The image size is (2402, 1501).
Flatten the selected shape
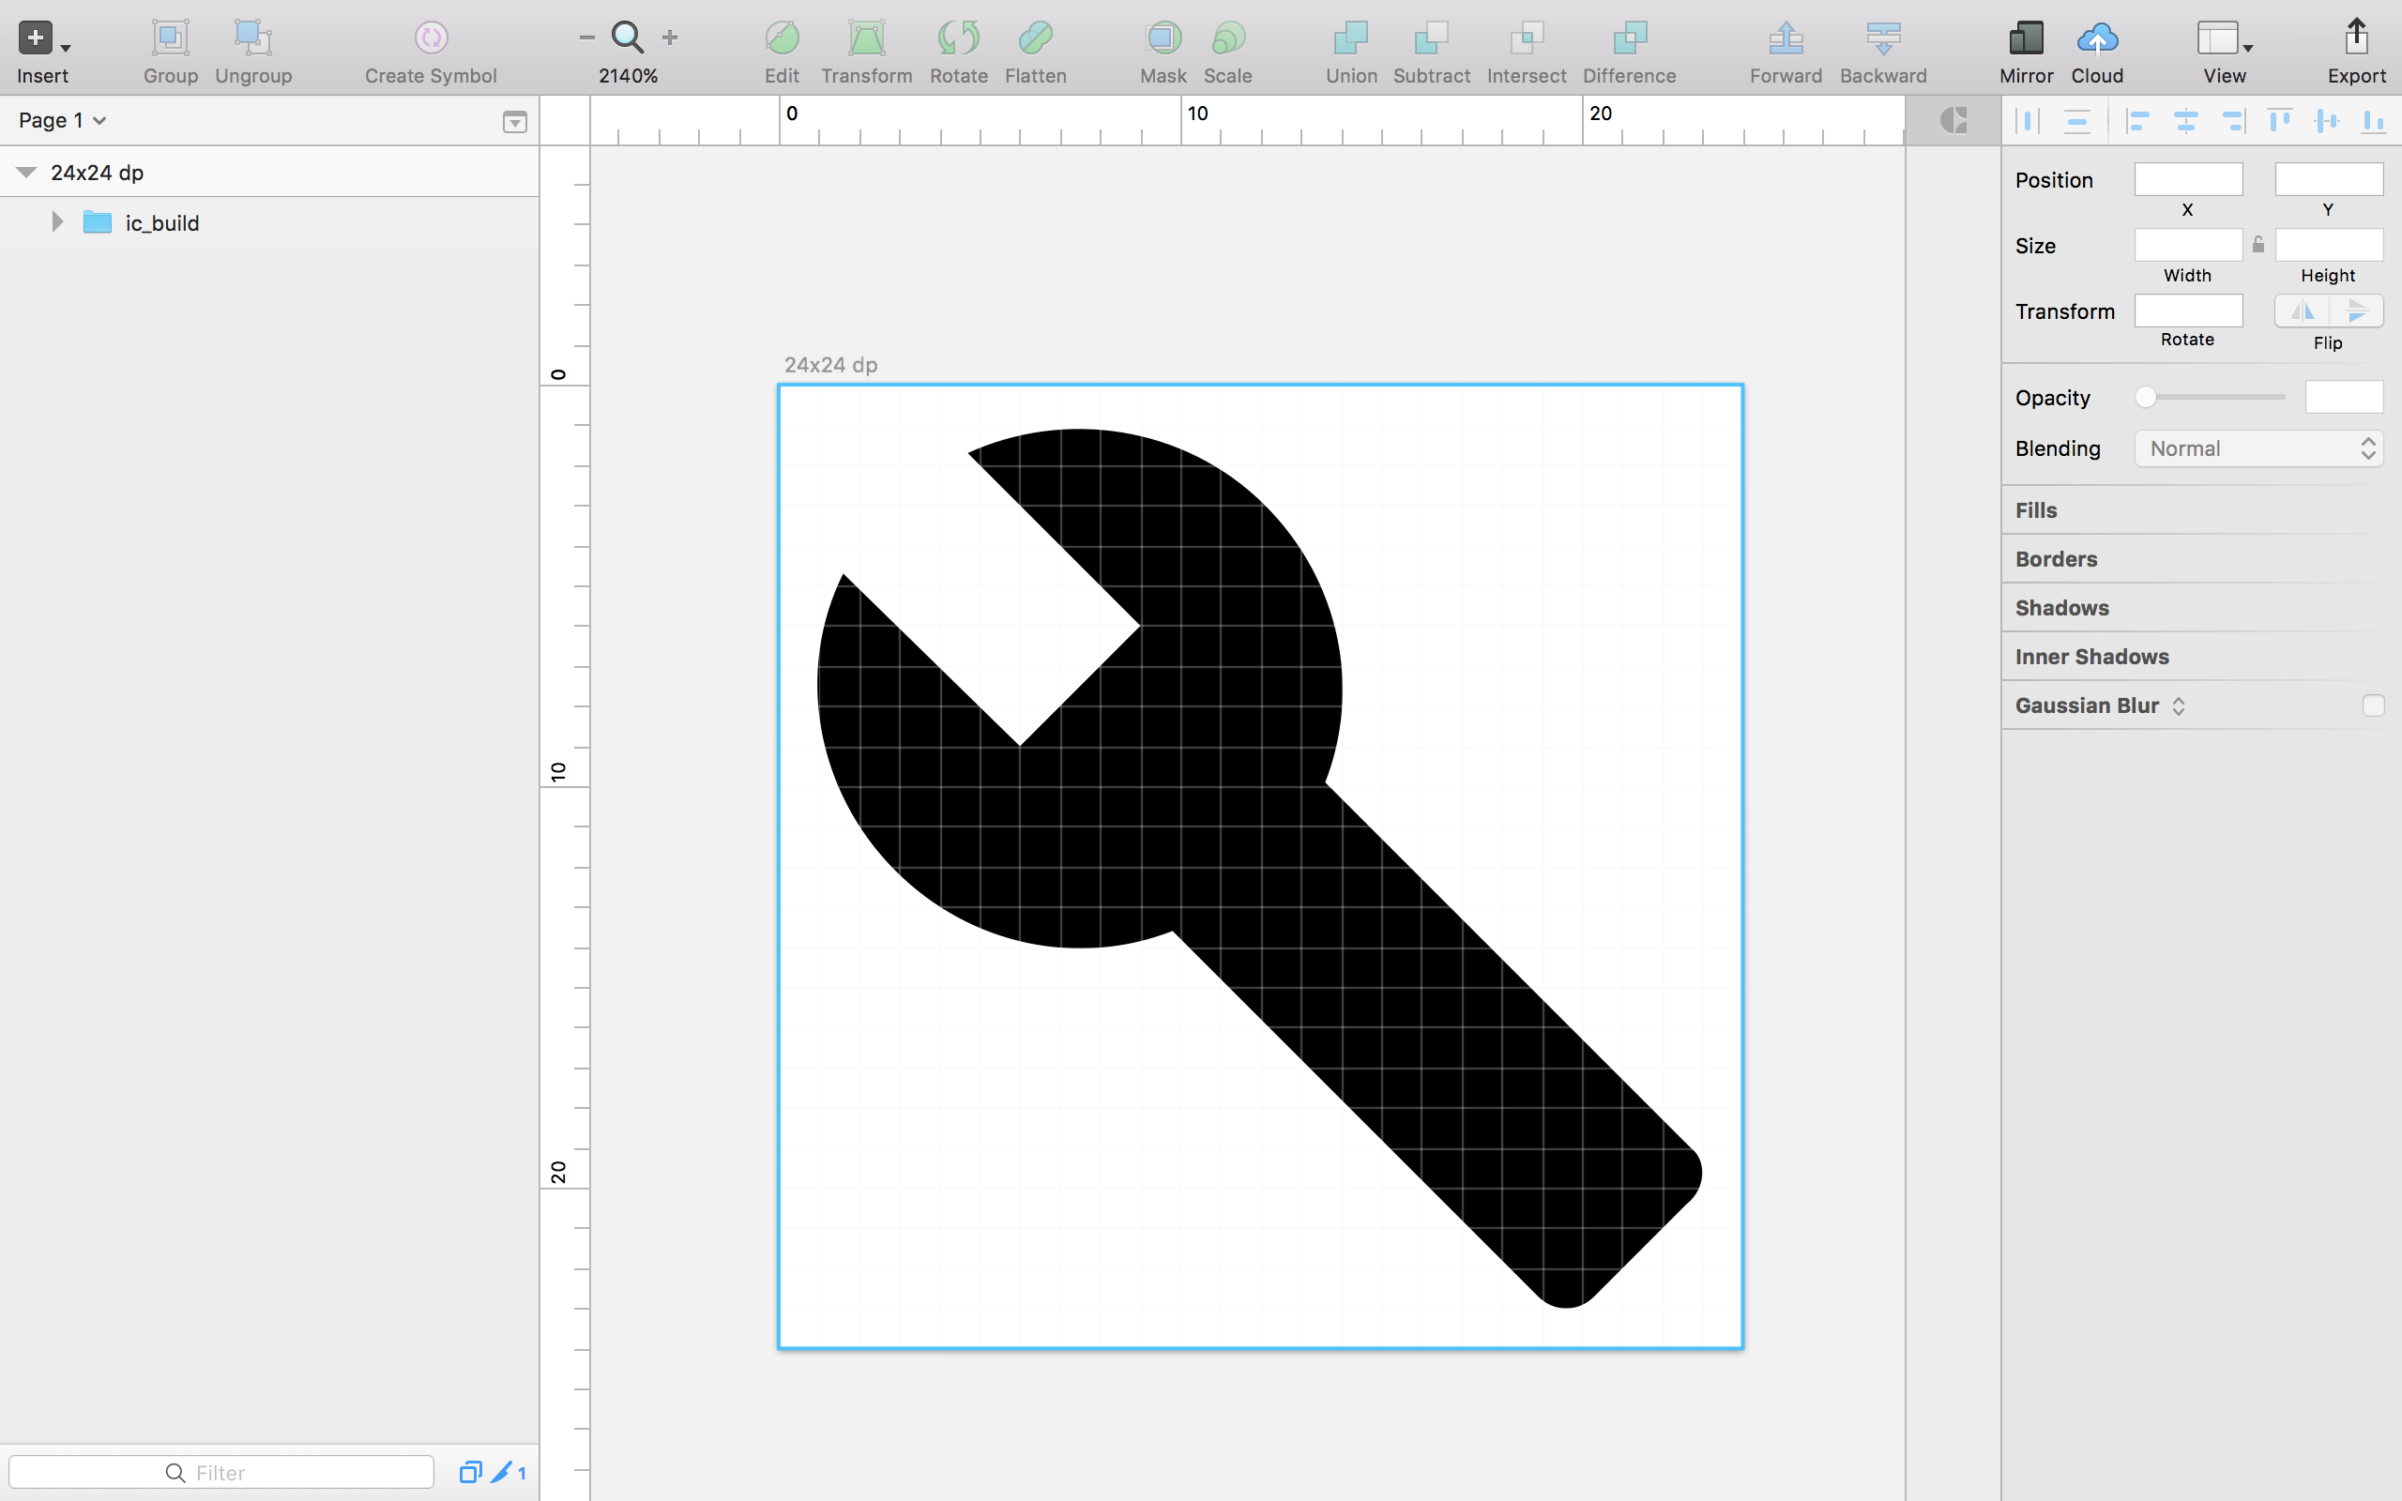[1035, 50]
